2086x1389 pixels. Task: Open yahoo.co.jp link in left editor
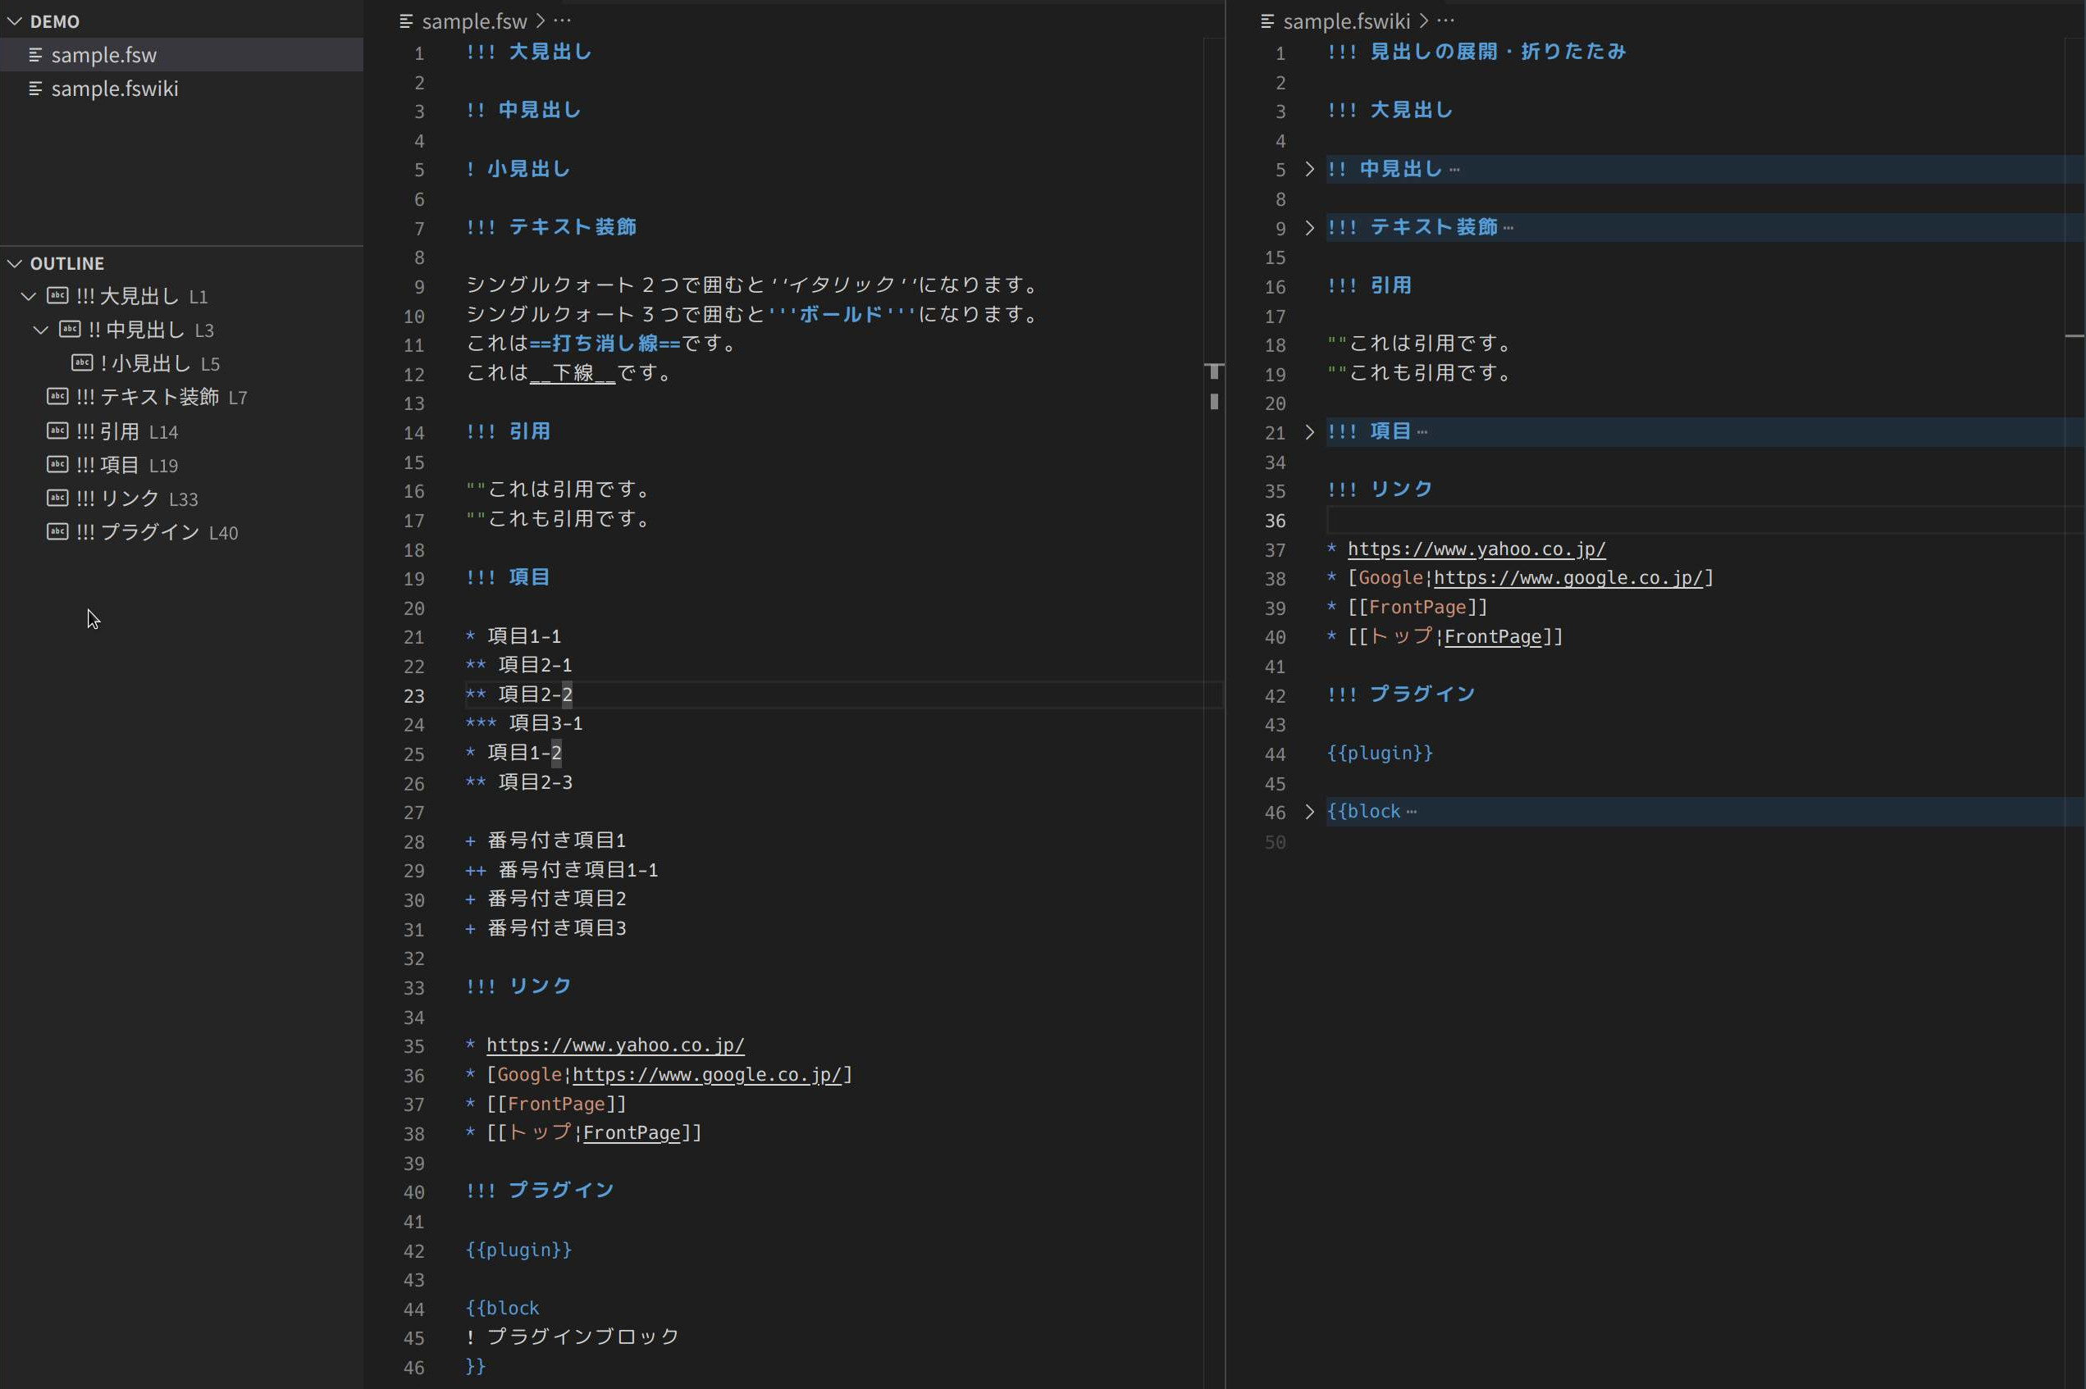pos(615,1045)
